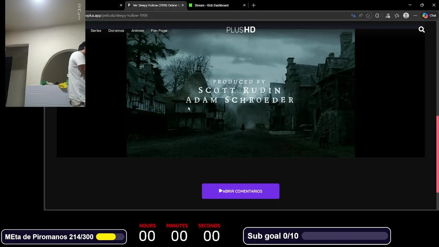This screenshot has width=439, height=247.
Task: Click the Sleepy Hollow video player
Action: [241, 93]
